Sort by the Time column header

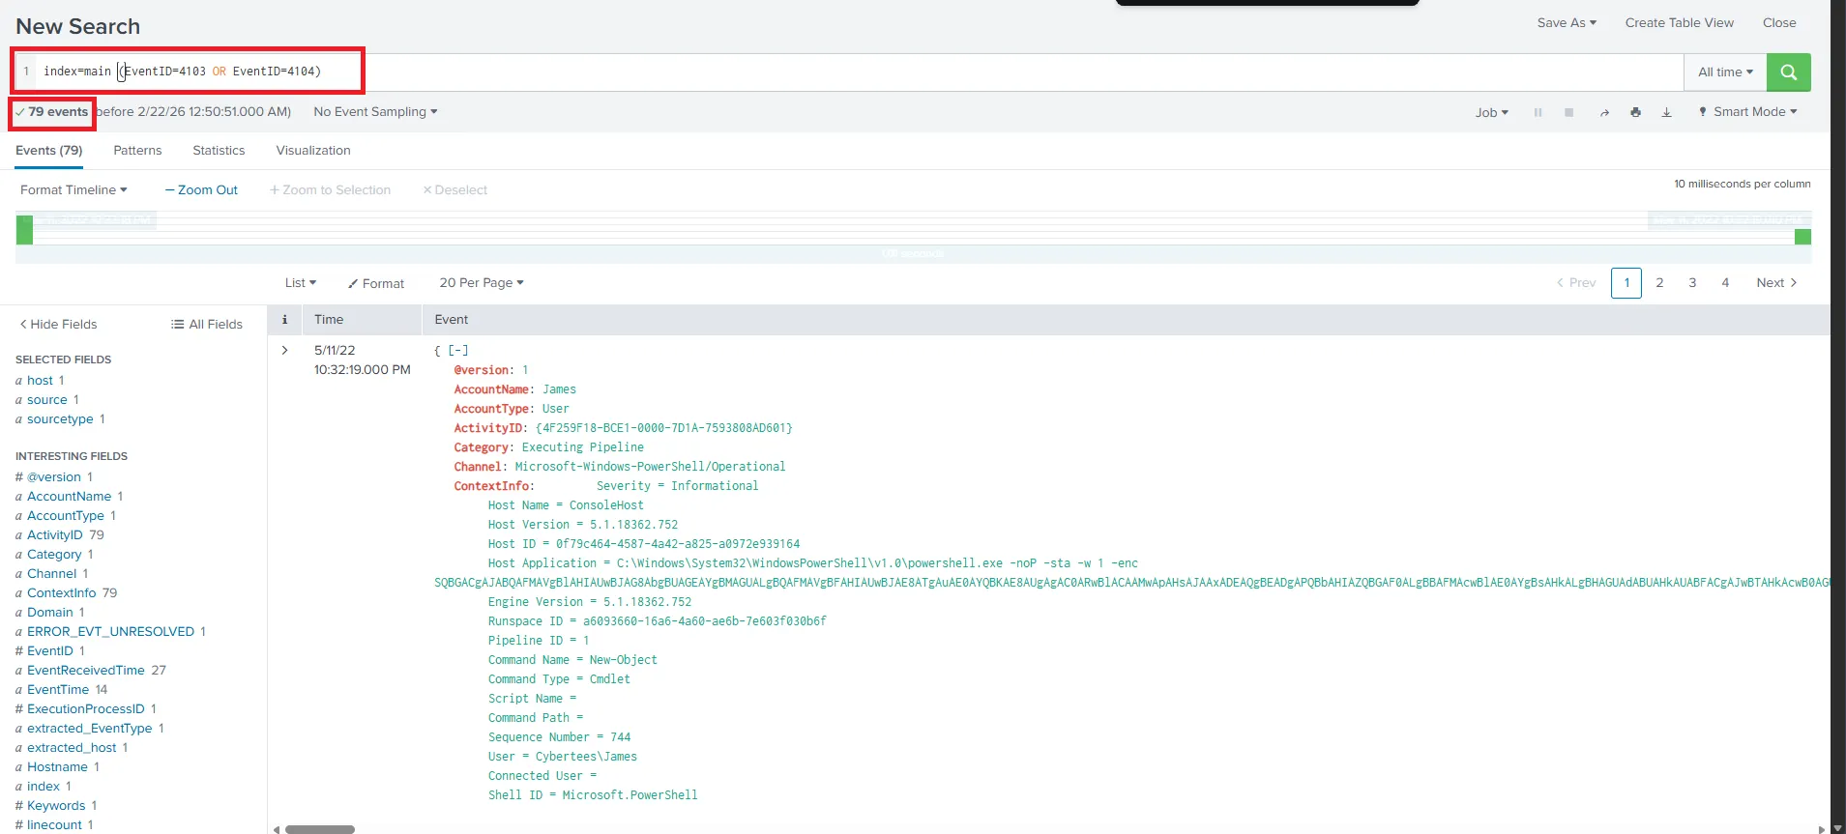pos(329,319)
